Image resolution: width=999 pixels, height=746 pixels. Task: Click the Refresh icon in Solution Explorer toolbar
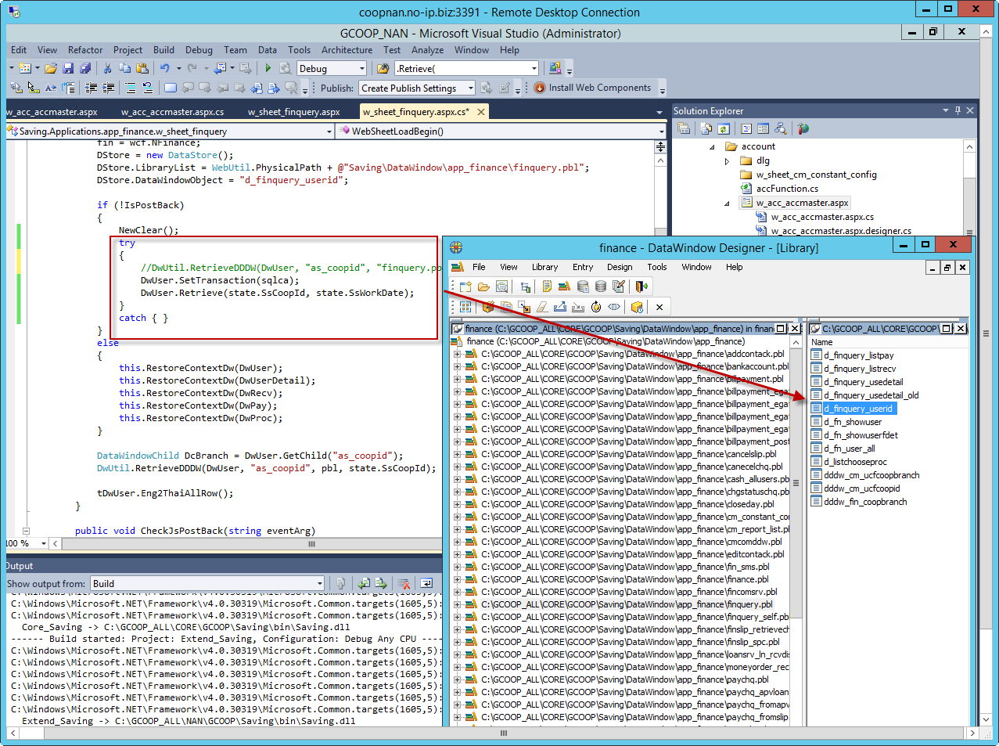click(724, 128)
